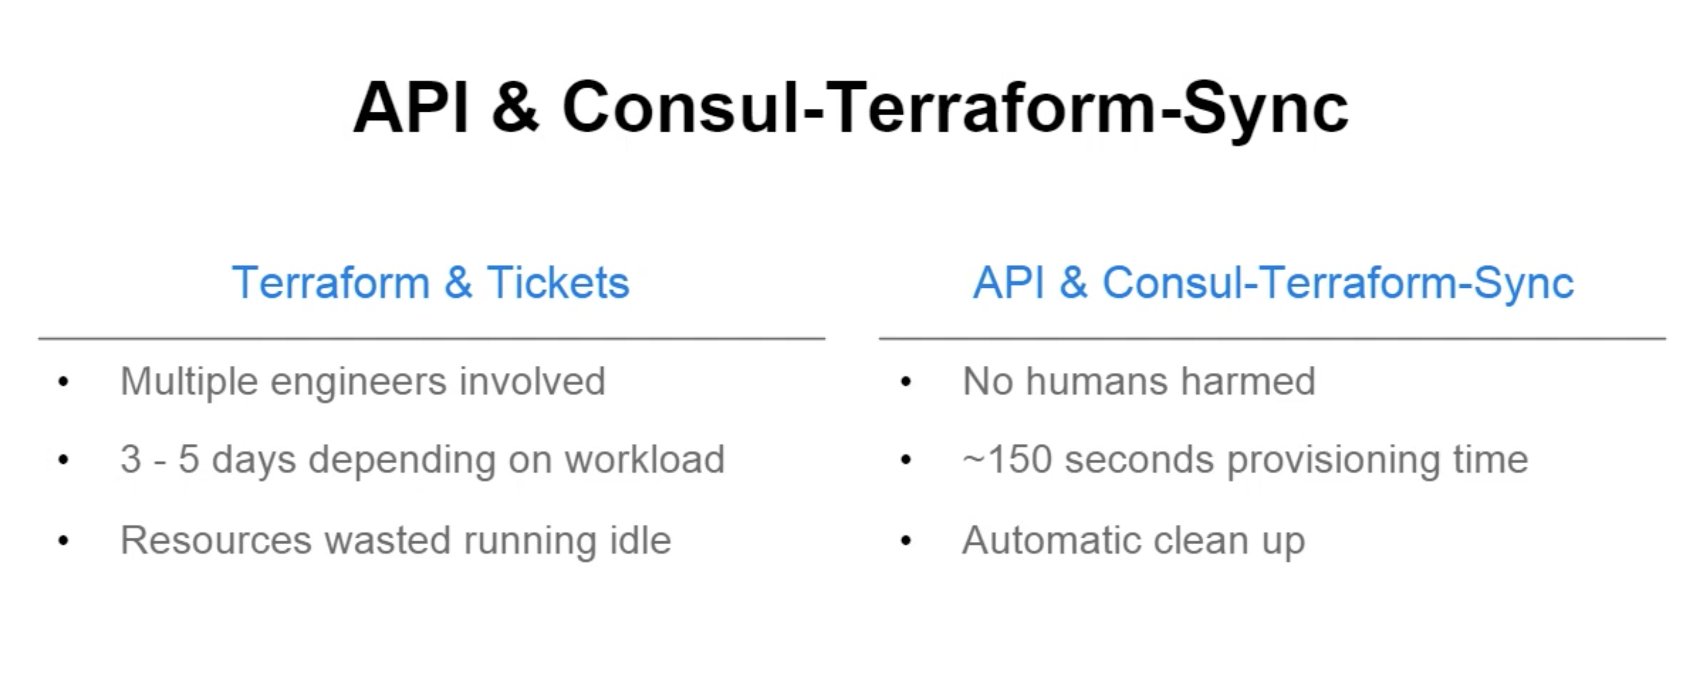Click the divider line under "Terraform & Tickets"
This screenshot has width=1706, height=686.
pos(431,339)
